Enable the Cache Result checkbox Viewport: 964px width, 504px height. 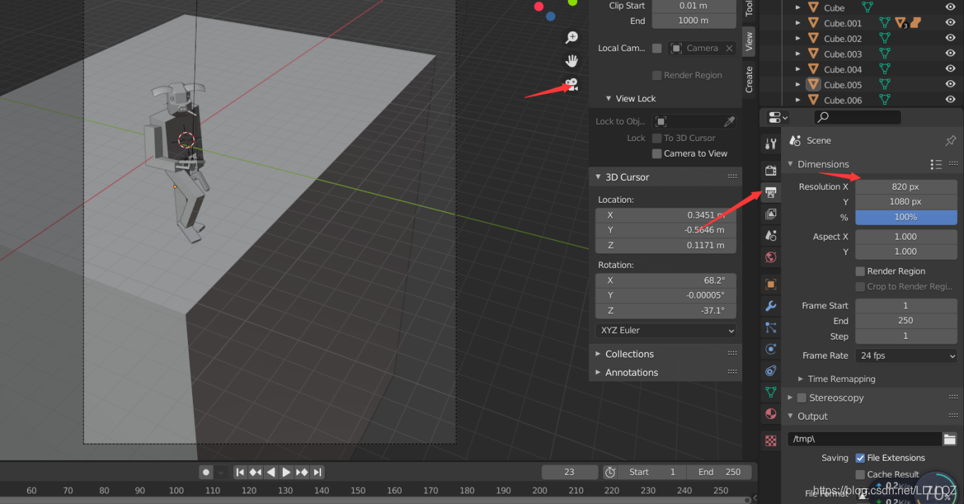(x=860, y=474)
